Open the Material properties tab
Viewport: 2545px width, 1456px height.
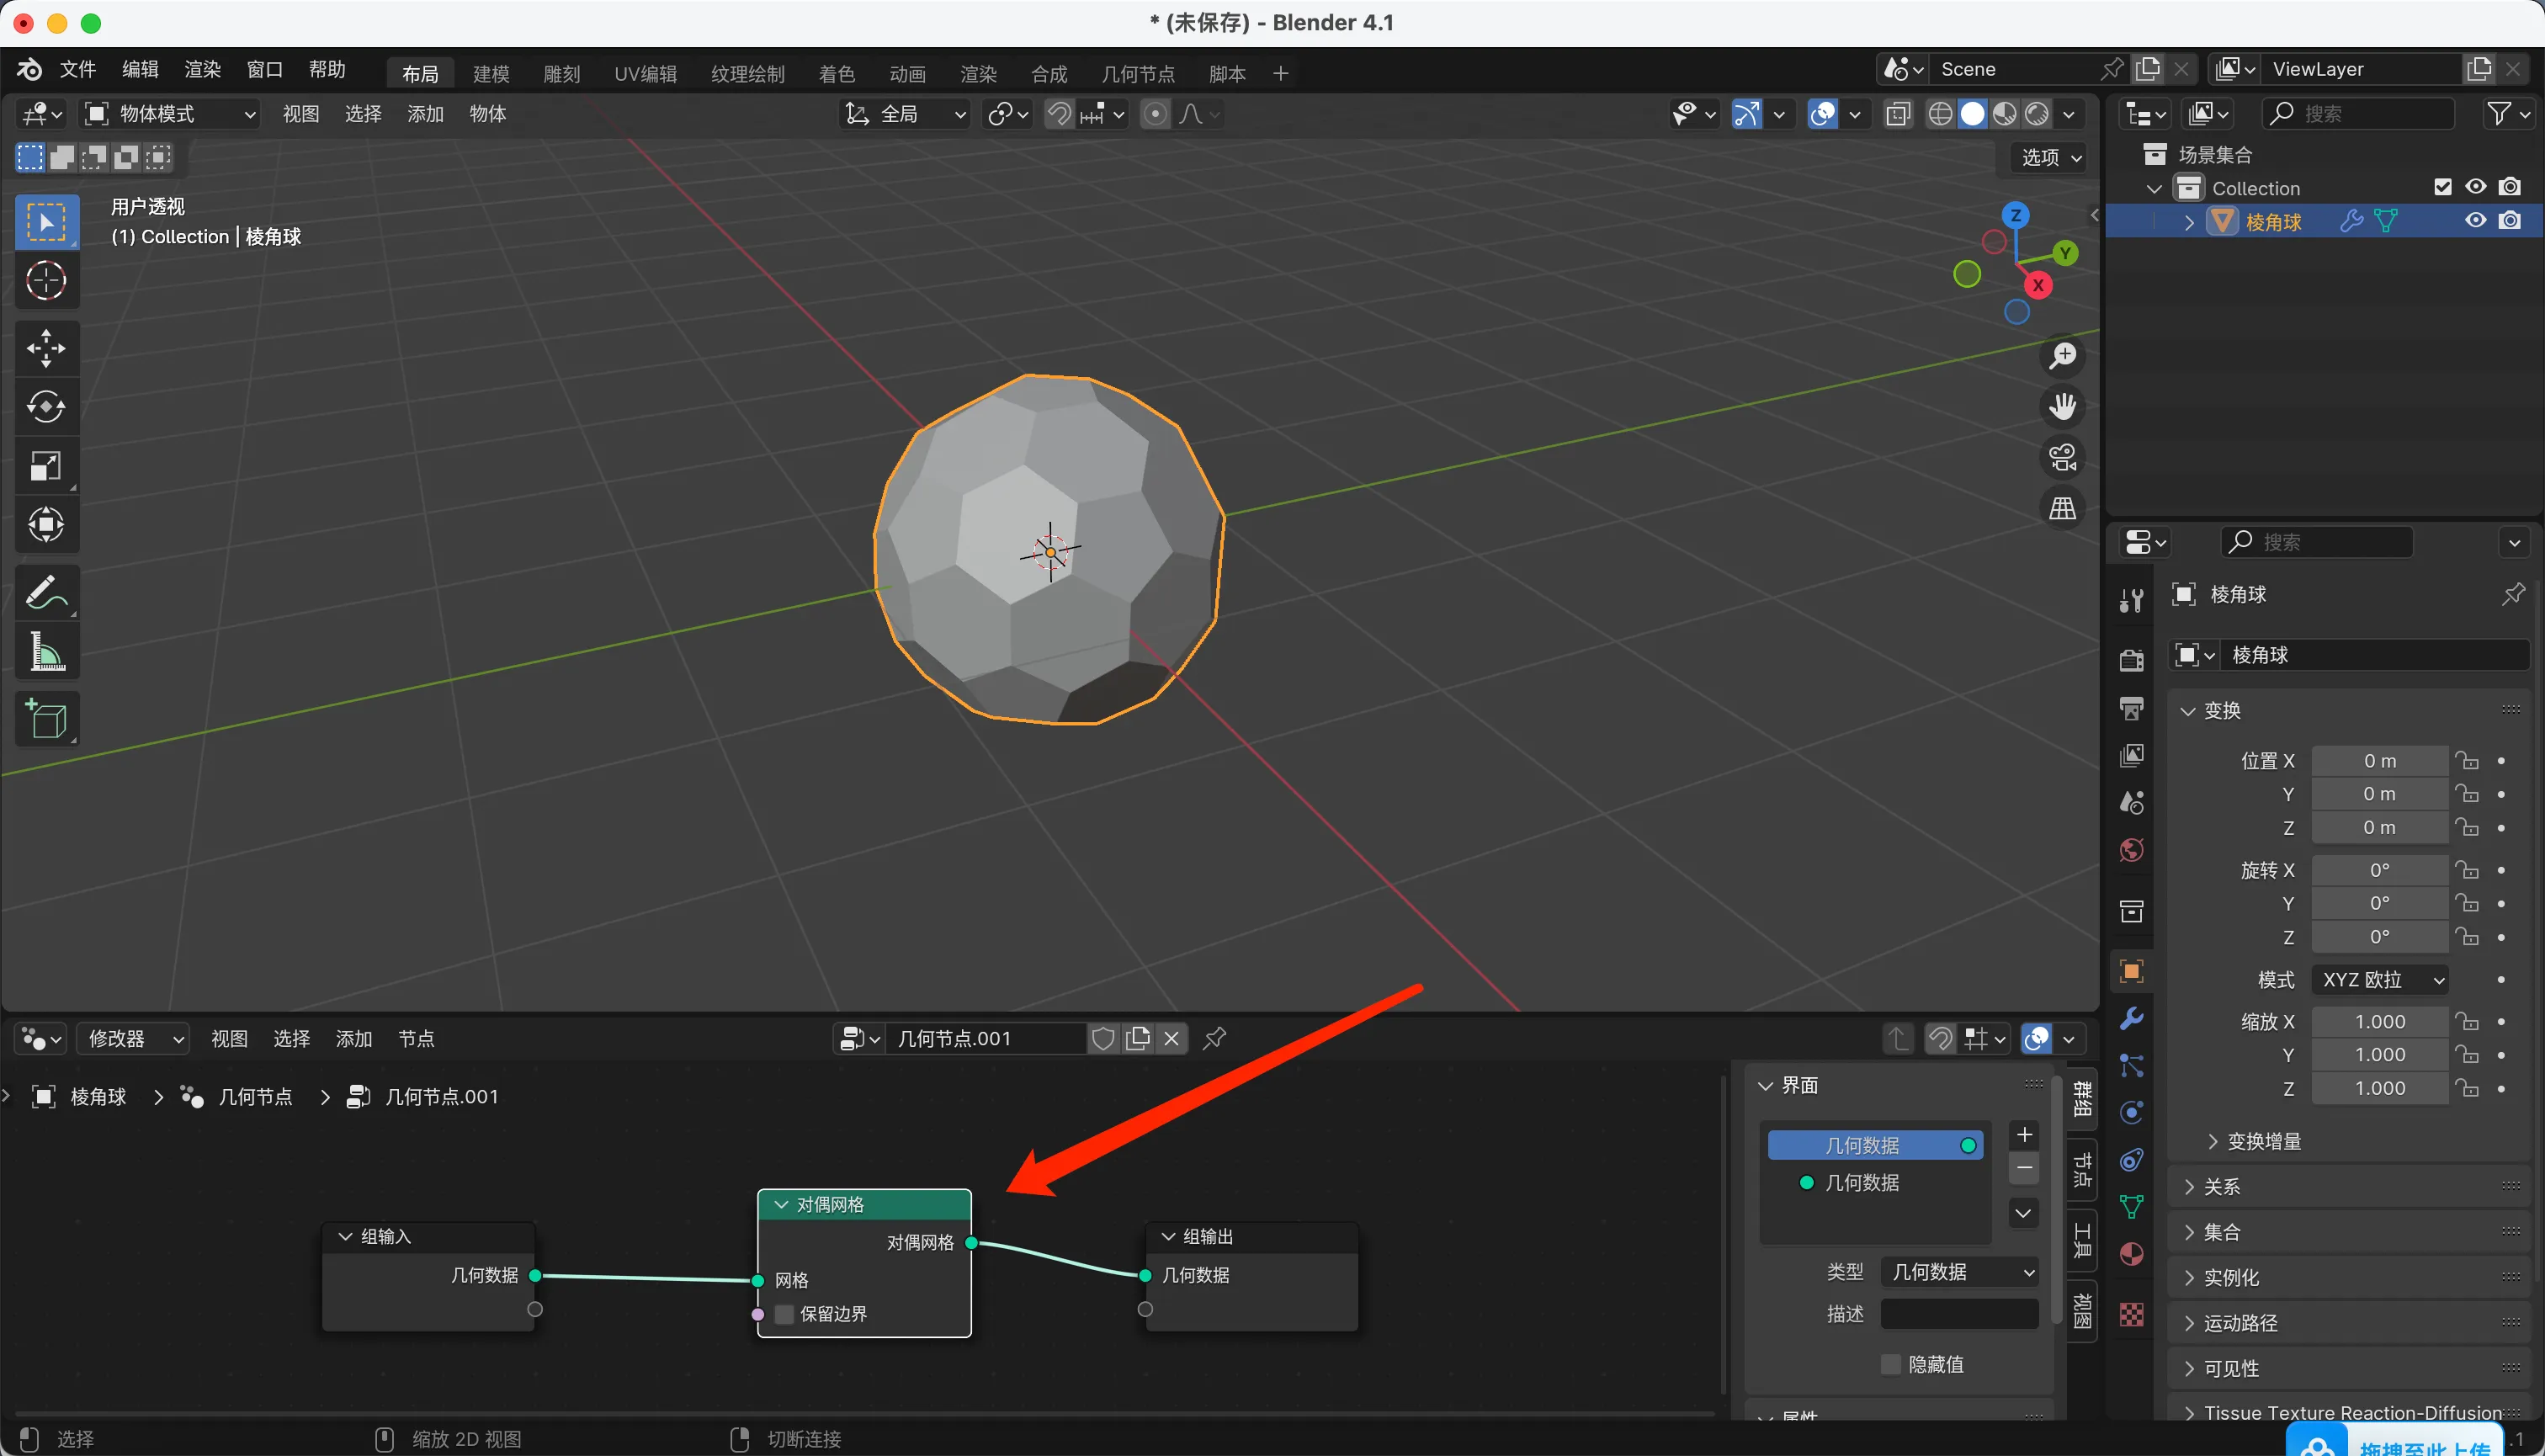pos(2131,1254)
